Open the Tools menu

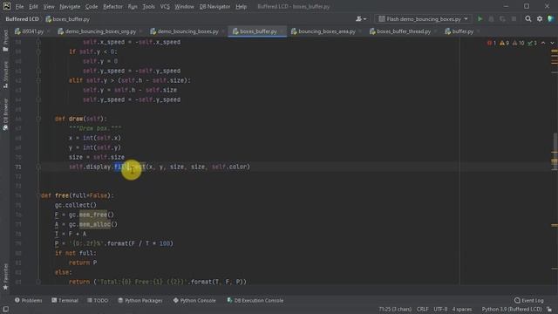point(148,6)
